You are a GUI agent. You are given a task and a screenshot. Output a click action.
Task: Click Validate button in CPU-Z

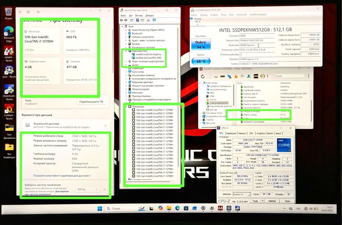pos(272,201)
